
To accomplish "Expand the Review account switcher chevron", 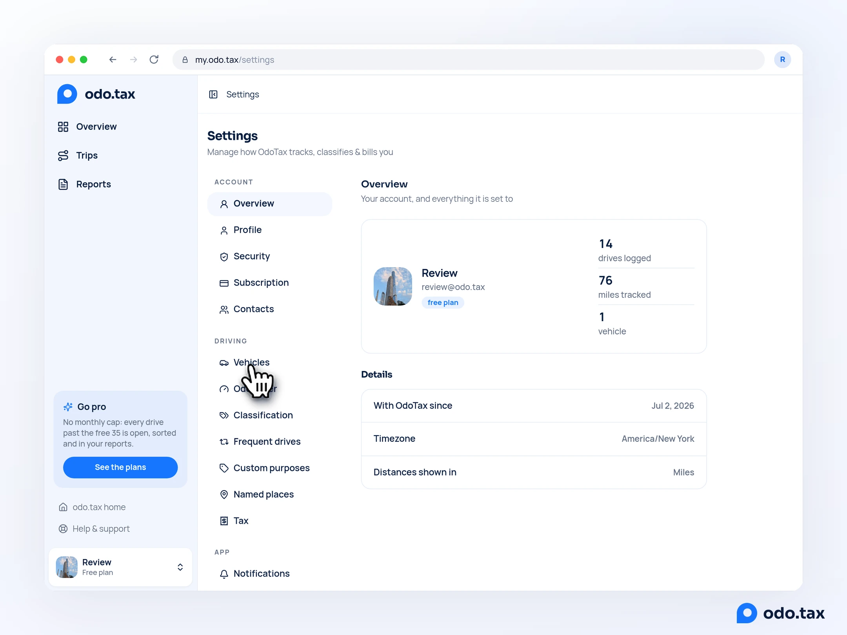I will (x=180, y=567).
